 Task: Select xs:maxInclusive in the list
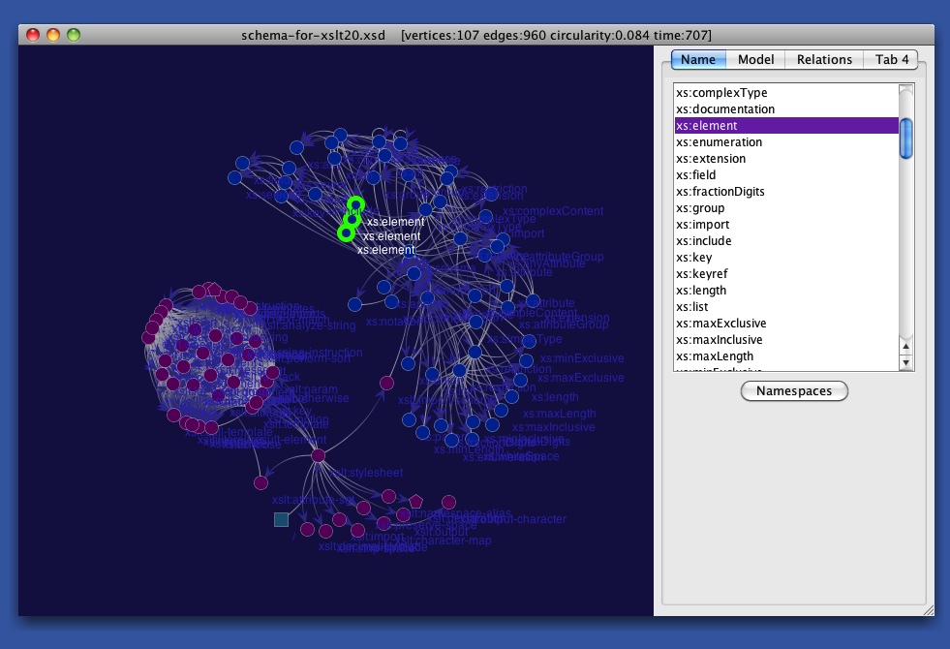click(786, 339)
